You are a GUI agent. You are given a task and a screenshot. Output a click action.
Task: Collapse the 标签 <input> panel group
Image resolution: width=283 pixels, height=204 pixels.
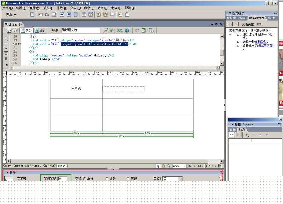(232, 124)
